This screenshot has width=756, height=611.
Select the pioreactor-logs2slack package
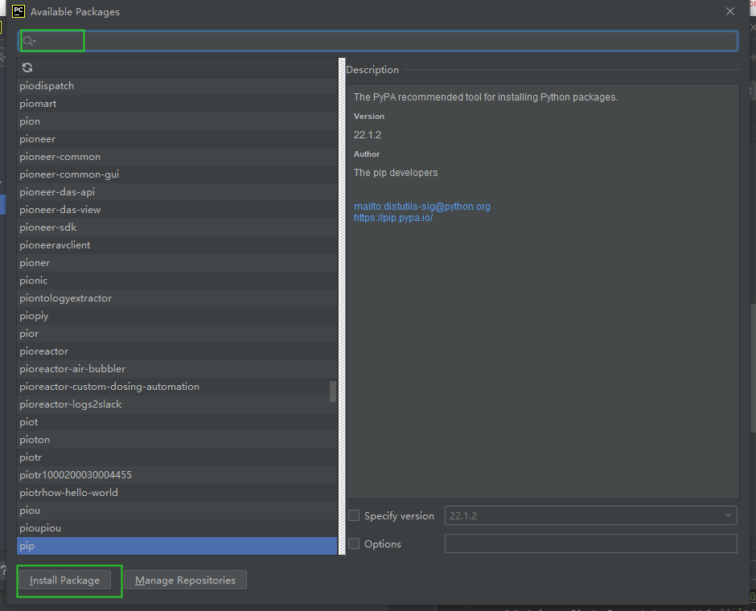177,404
